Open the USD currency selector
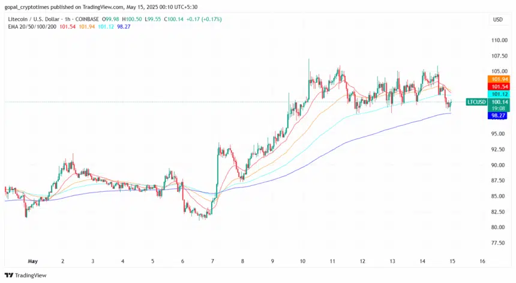516x283 pixels. [x=497, y=19]
